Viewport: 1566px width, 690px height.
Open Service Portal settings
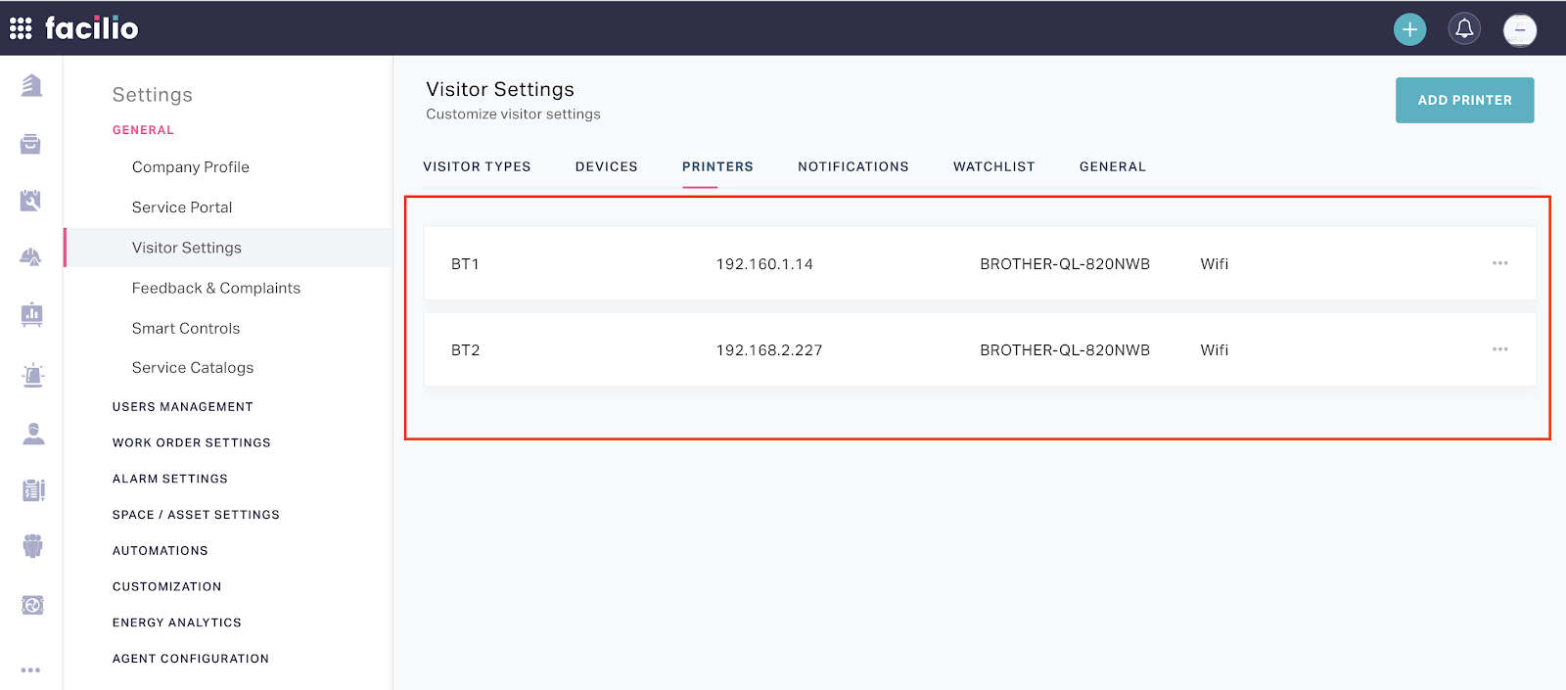pyautogui.click(x=182, y=207)
